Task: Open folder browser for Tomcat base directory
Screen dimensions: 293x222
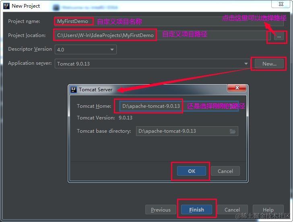Action: pos(233,131)
